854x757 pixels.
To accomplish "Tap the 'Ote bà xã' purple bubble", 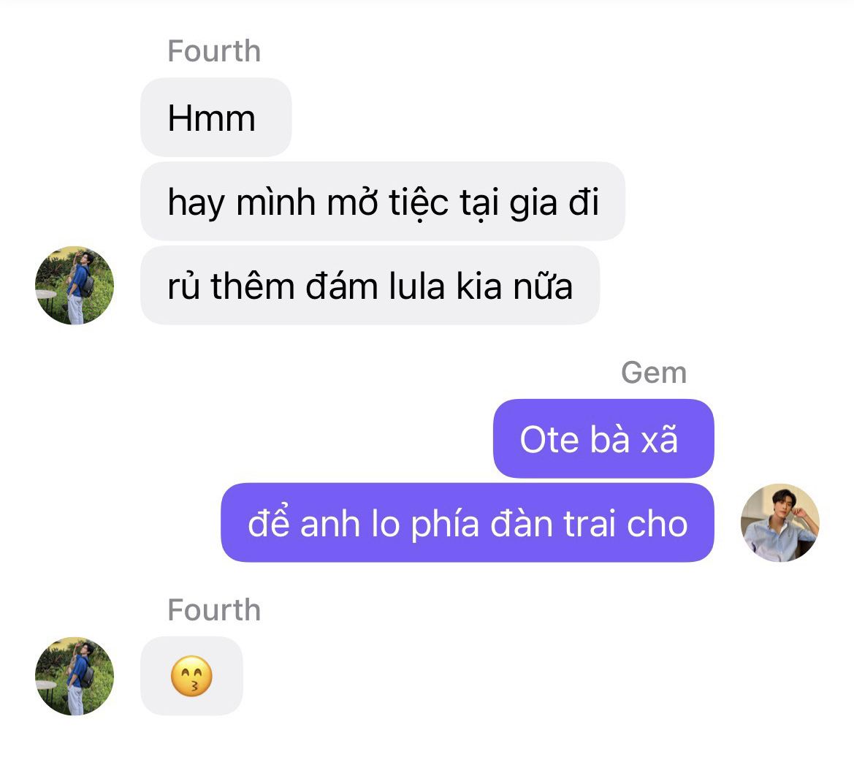I will pos(603,438).
